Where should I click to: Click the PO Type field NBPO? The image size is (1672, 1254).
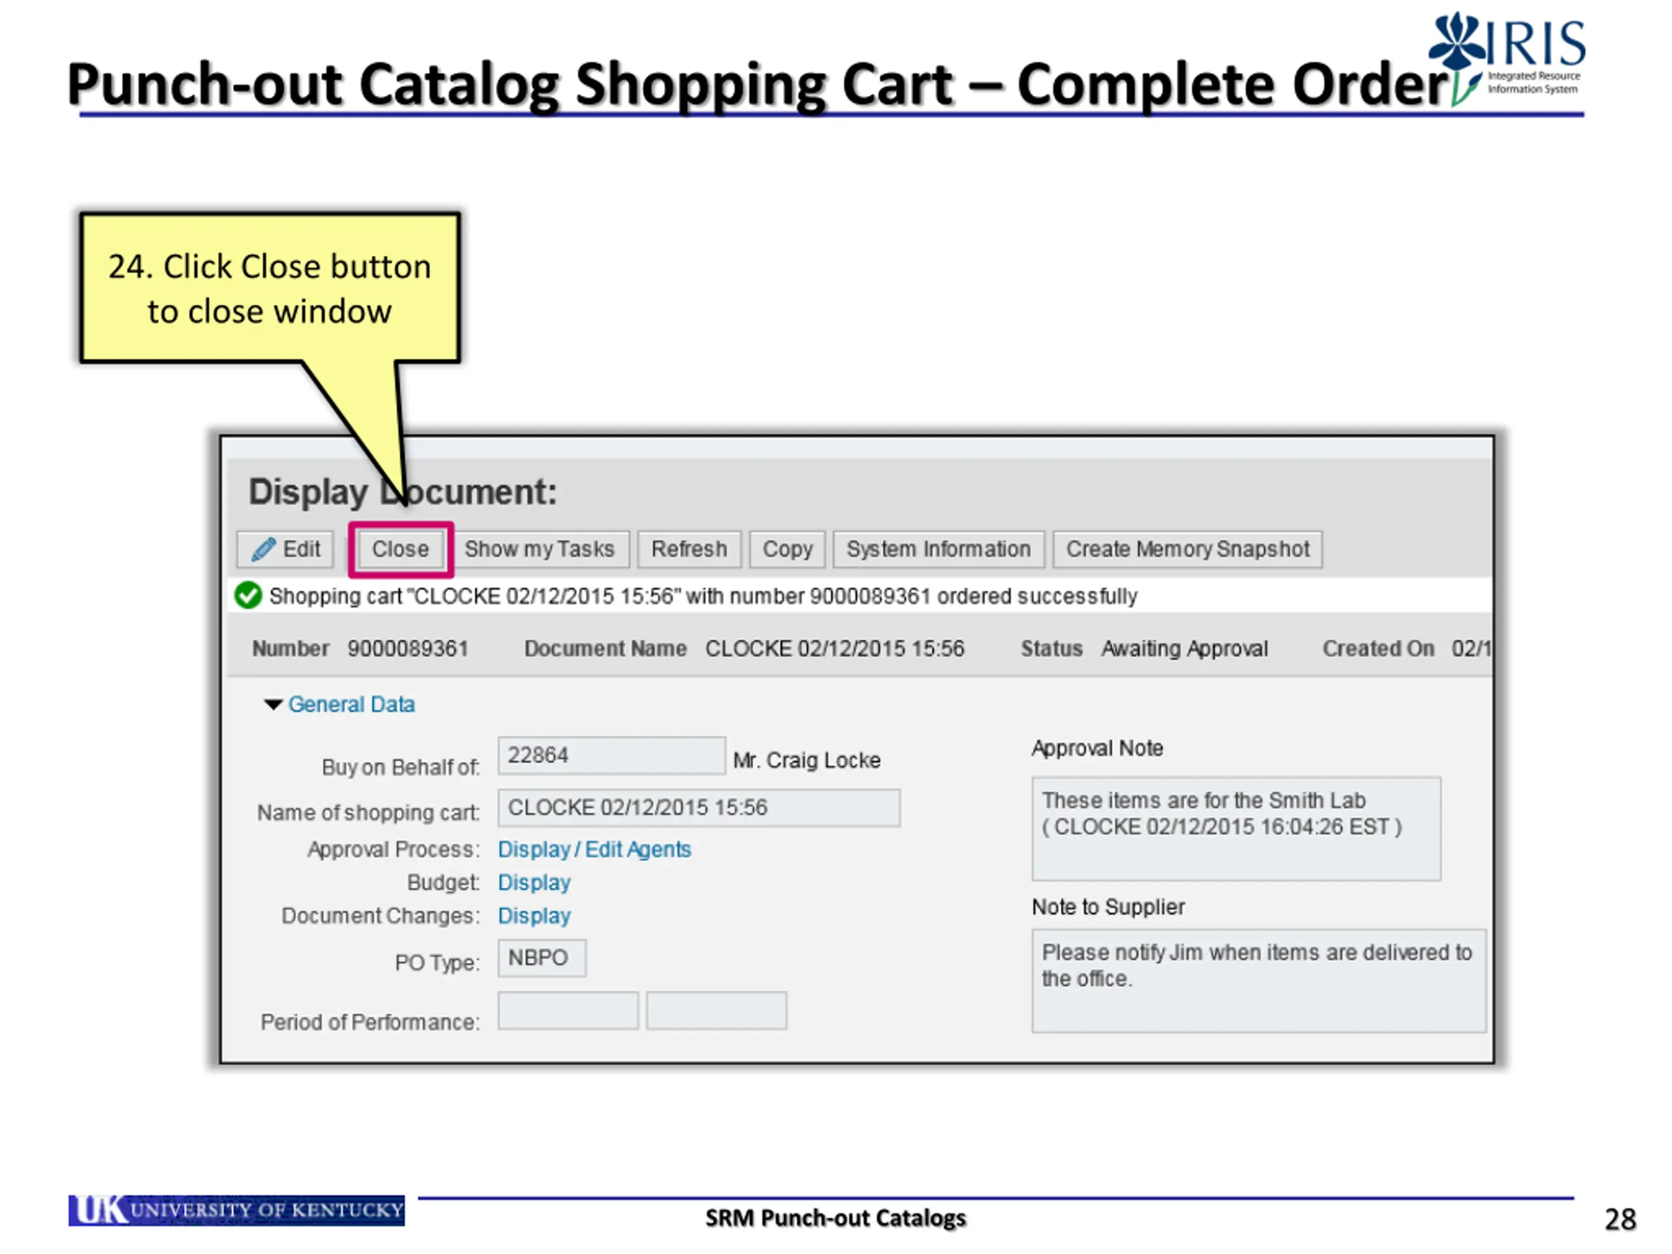[x=541, y=958]
